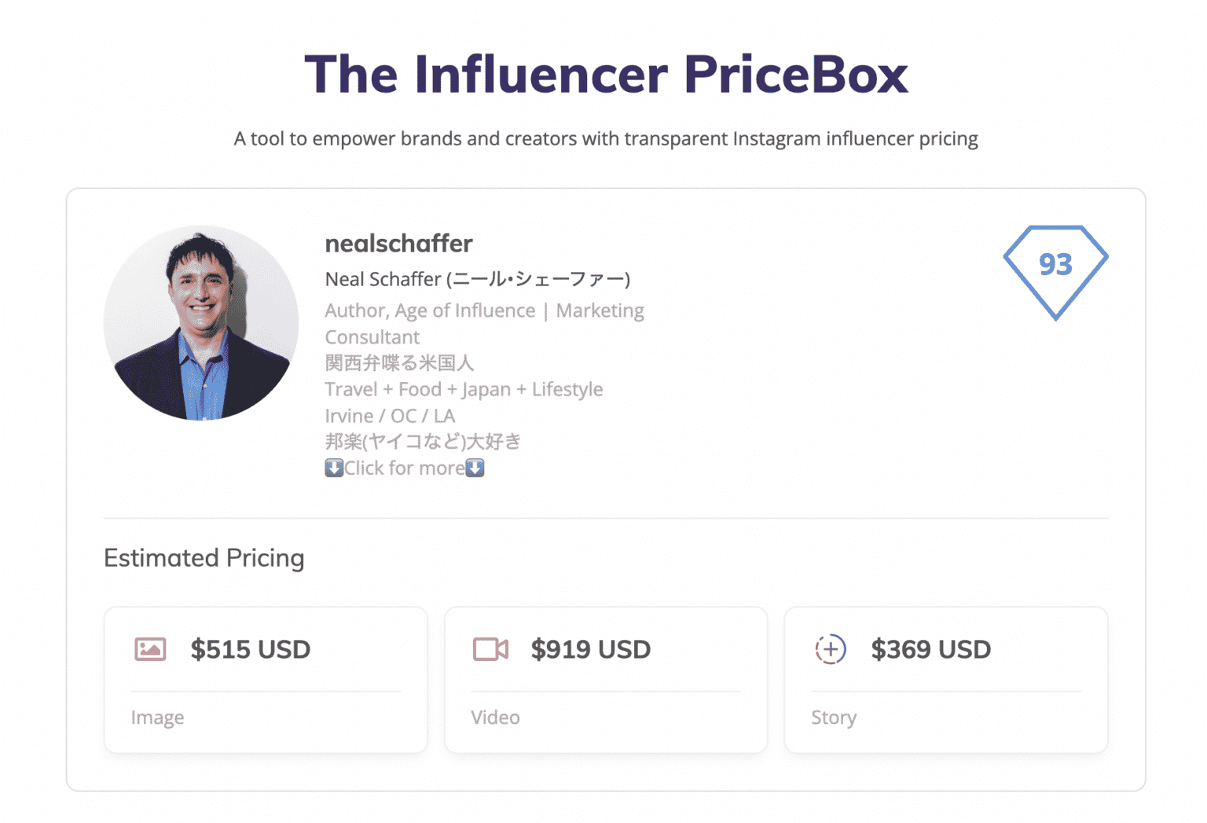Click the $515 USD price button
The height and width of the screenshot is (823, 1207).
(x=250, y=649)
